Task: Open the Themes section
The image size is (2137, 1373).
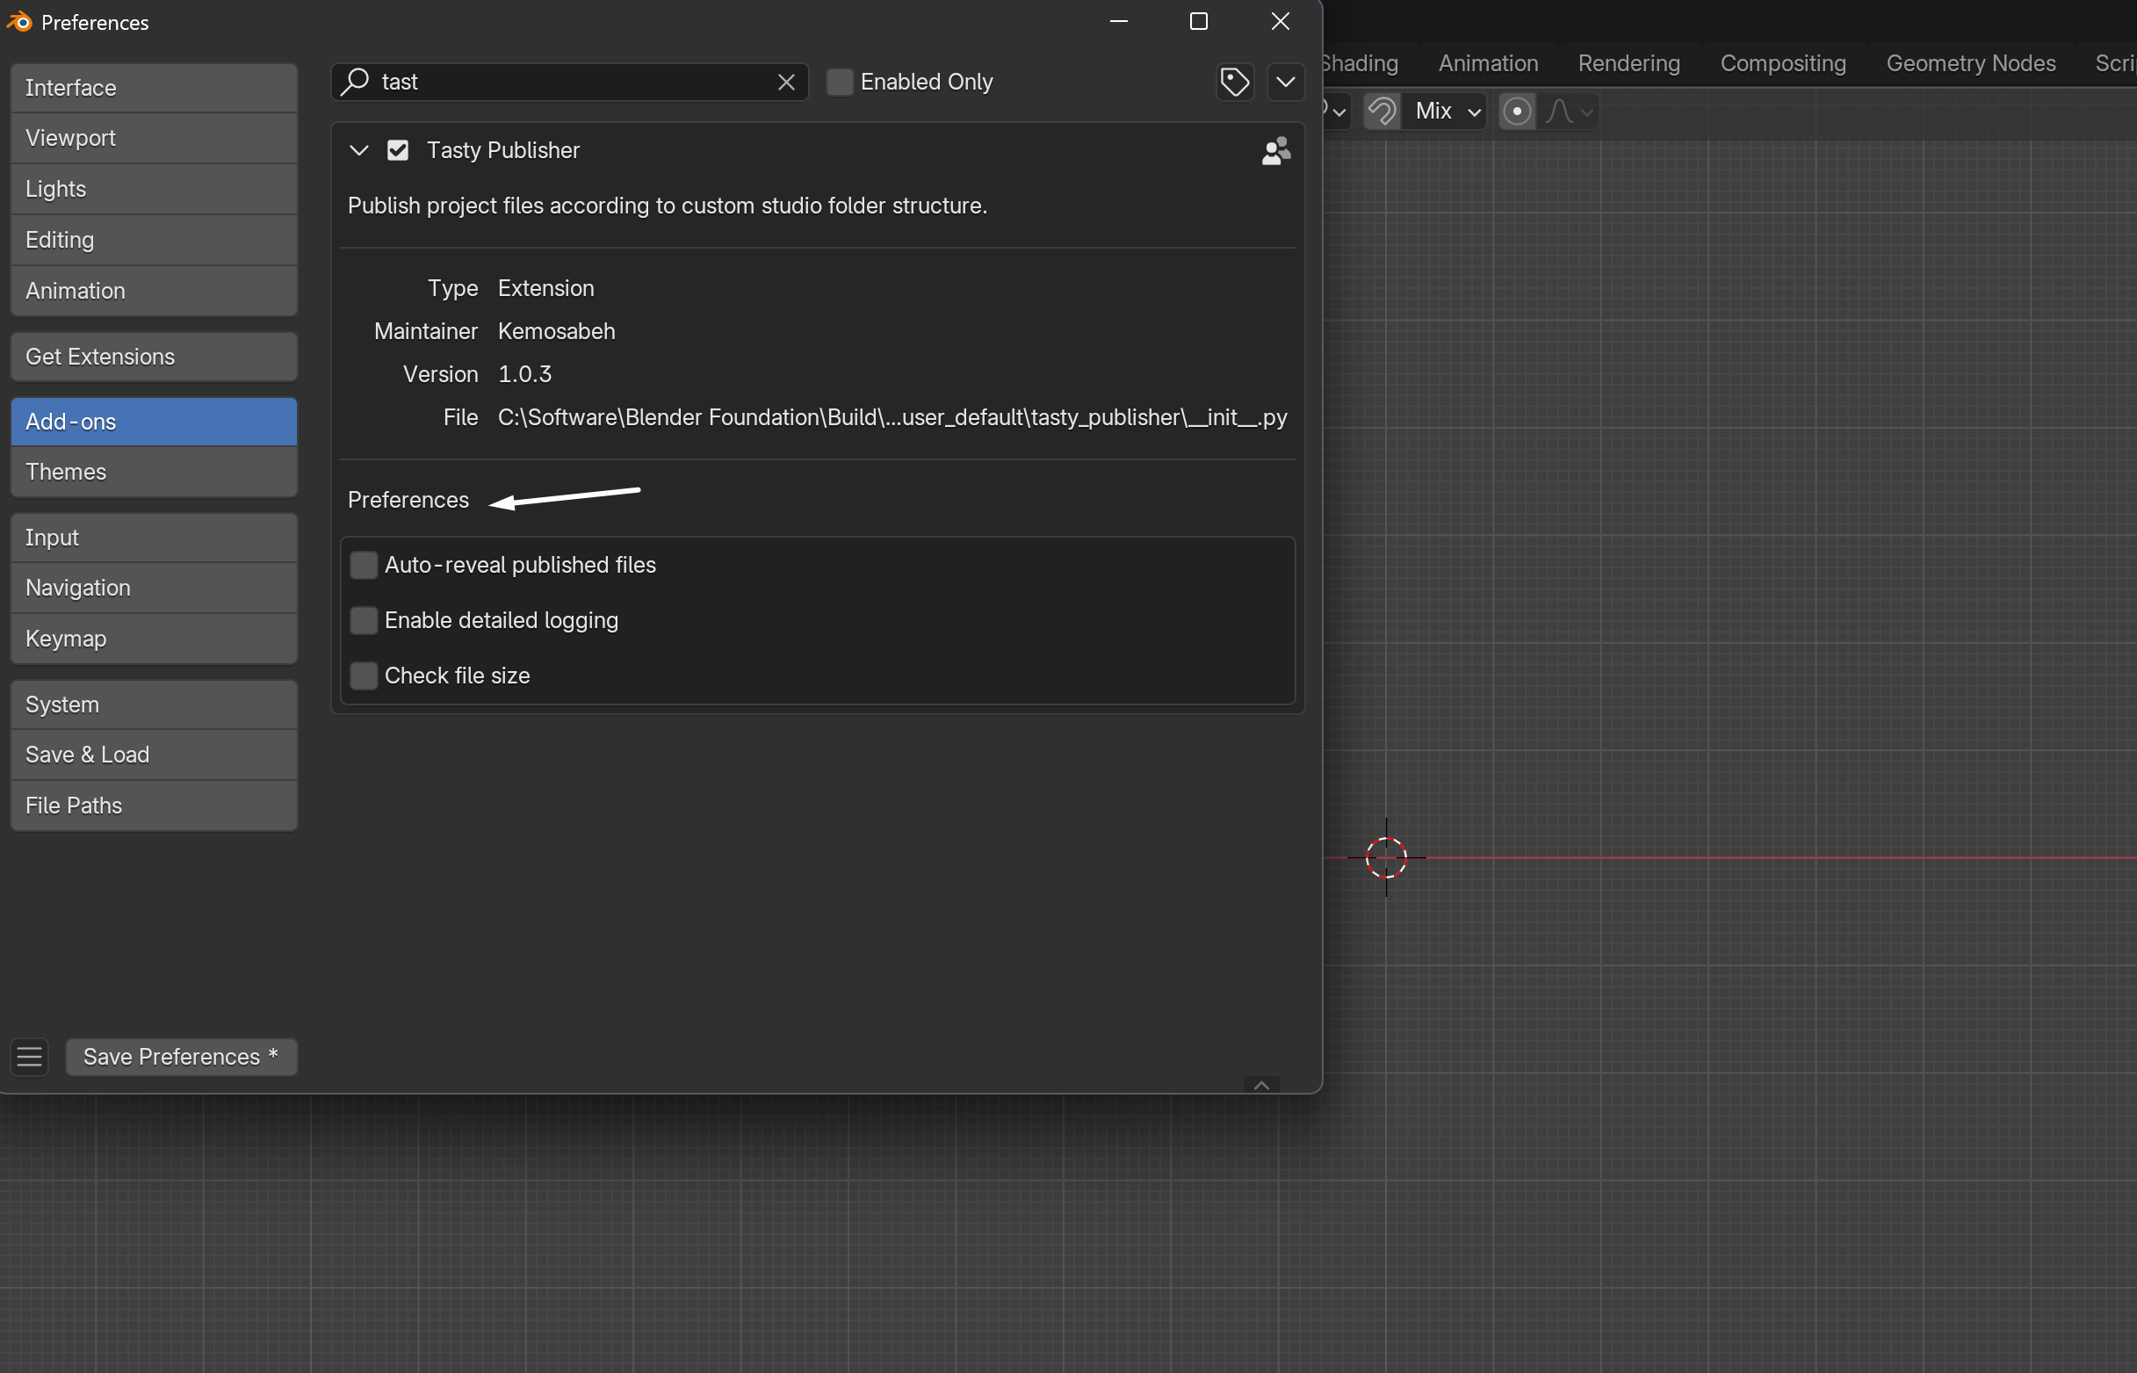Action: 154,472
